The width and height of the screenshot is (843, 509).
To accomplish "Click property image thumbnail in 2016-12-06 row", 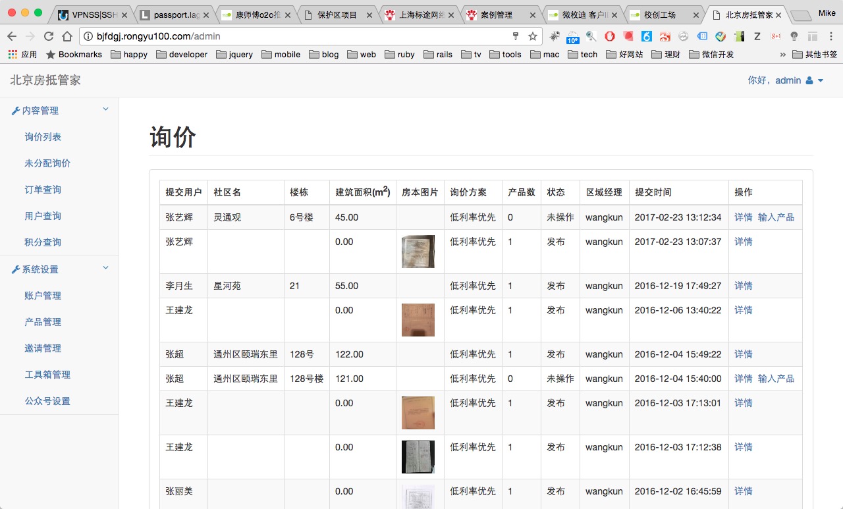I will (418, 319).
